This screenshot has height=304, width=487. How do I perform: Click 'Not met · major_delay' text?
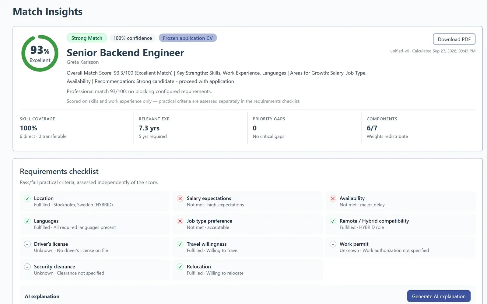coord(362,205)
